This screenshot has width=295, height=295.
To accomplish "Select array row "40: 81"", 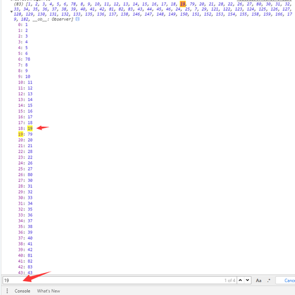I will [25, 255].
